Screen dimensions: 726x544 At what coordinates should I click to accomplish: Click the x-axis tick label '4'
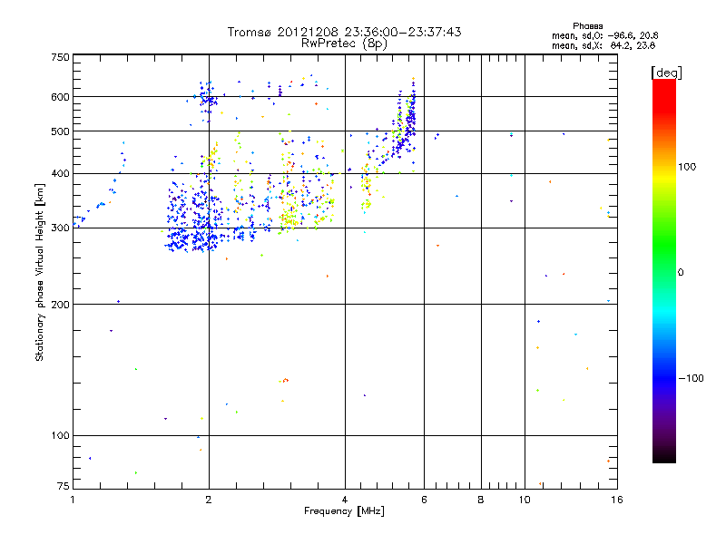[345, 500]
